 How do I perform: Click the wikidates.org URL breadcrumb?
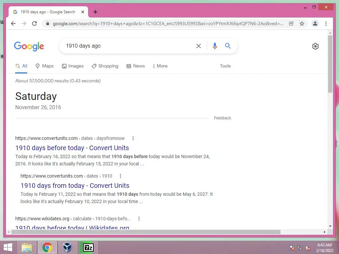(x=73, y=219)
